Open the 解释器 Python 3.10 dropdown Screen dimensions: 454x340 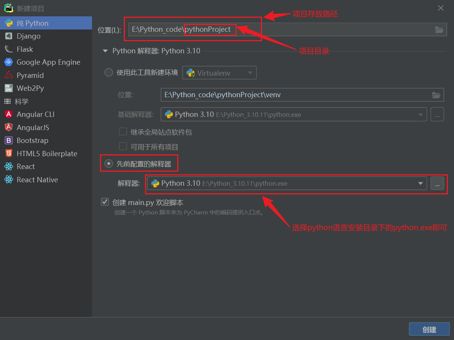click(x=287, y=183)
